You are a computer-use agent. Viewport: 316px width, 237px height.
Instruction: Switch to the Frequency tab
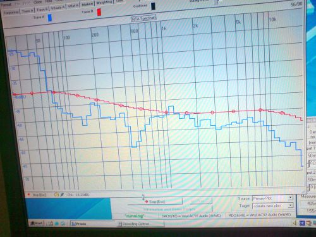point(11,13)
